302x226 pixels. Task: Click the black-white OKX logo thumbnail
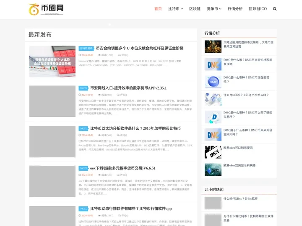(x=213, y=152)
